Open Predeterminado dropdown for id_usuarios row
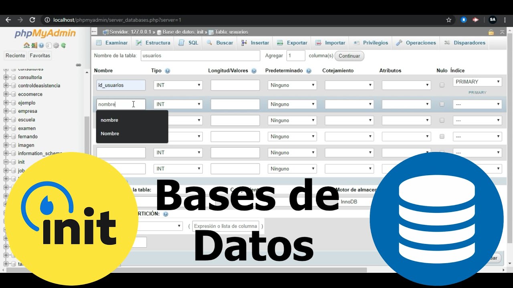The image size is (513, 288). (x=292, y=85)
